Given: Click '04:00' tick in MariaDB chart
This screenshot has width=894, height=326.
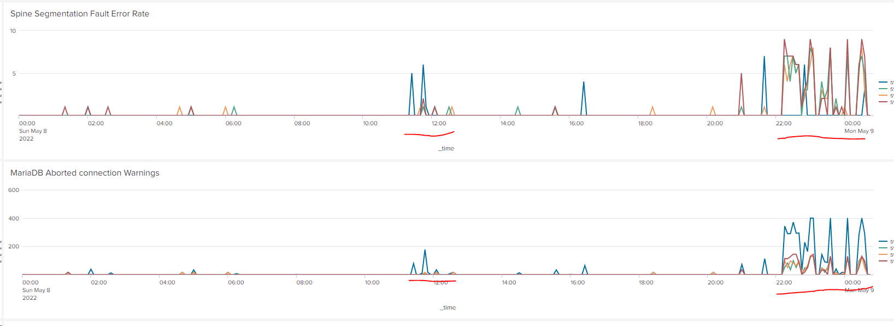Looking at the screenshot, I should tap(167, 282).
